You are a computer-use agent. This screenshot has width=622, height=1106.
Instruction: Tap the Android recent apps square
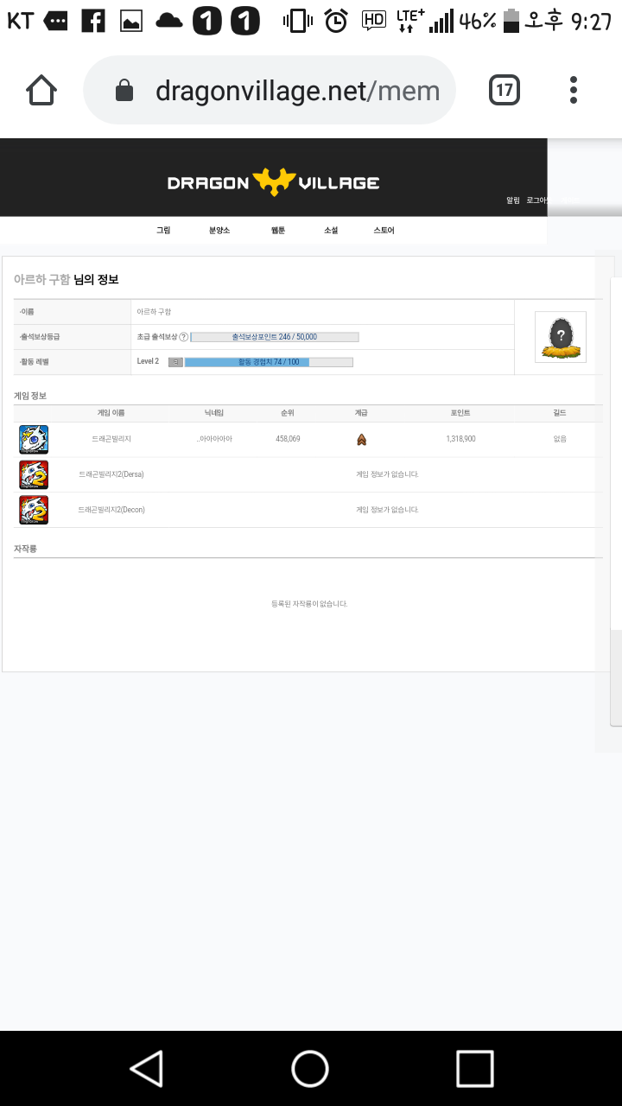pos(475,1069)
